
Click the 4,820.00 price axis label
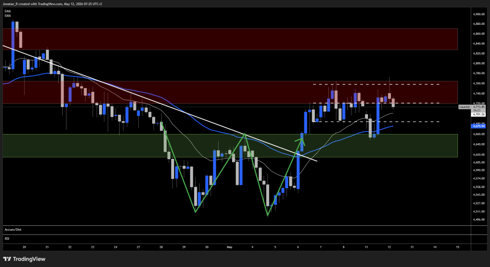point(479,54)
